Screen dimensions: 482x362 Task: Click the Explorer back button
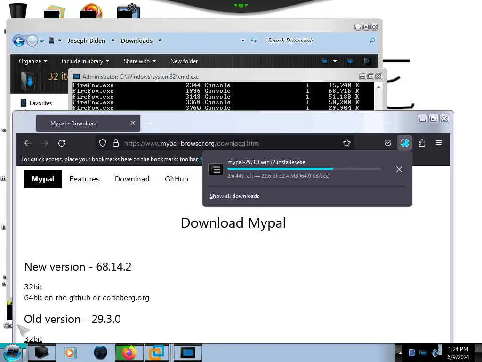click(19, 41)
